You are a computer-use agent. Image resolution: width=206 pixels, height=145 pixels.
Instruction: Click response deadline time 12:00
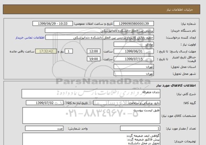(x=94, y=51)
